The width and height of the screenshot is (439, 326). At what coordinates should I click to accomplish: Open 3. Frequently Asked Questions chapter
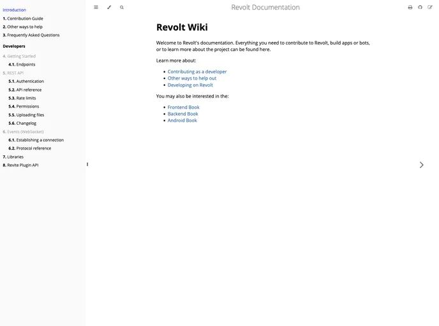coord(31,35)
